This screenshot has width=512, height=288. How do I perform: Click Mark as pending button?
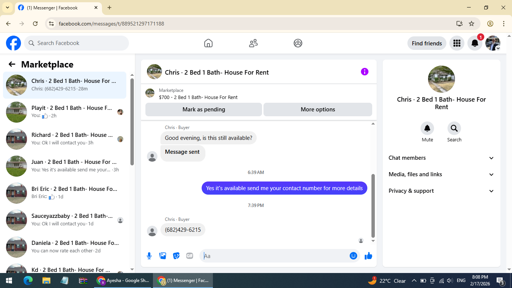[204, 109]
